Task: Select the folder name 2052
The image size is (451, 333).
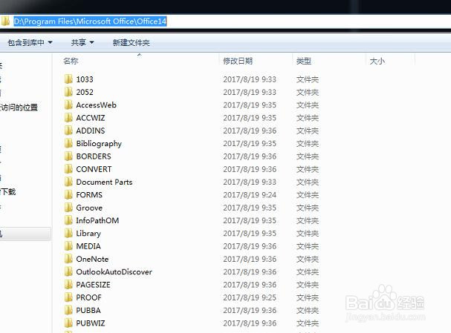Action: 85,92
